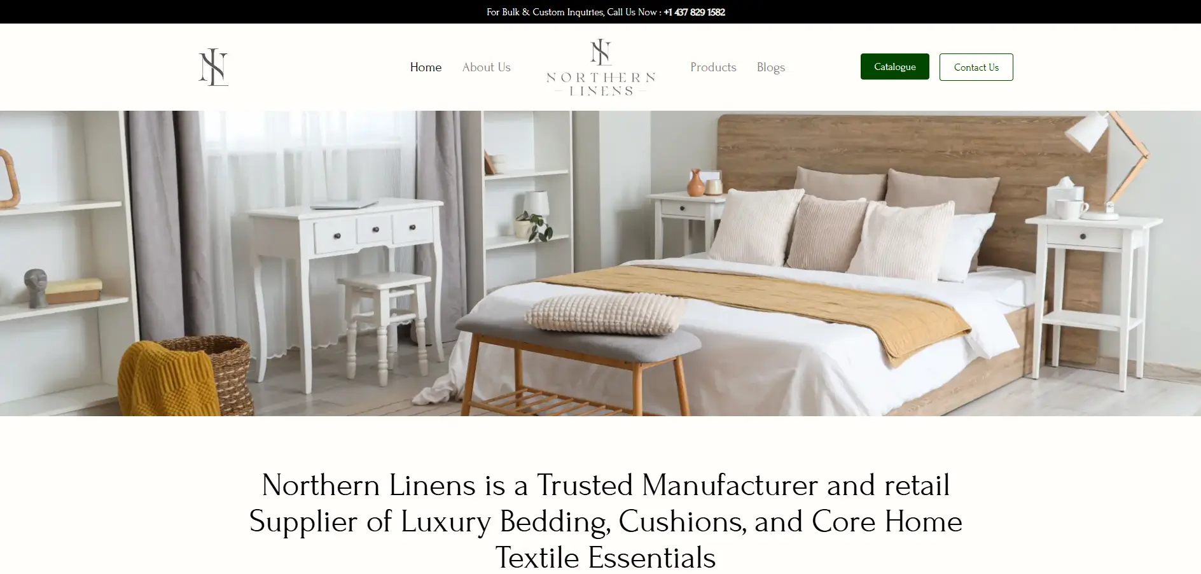
Task: Select the main heading about Trusted Manufacturer
Action: point(606,521)
